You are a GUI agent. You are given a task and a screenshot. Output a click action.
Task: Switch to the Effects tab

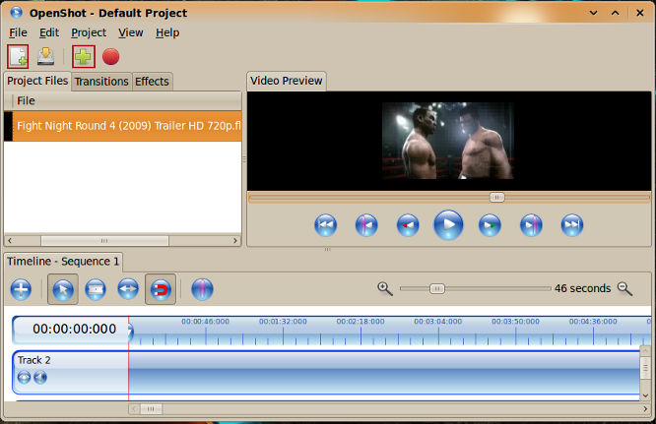[152, 82]
